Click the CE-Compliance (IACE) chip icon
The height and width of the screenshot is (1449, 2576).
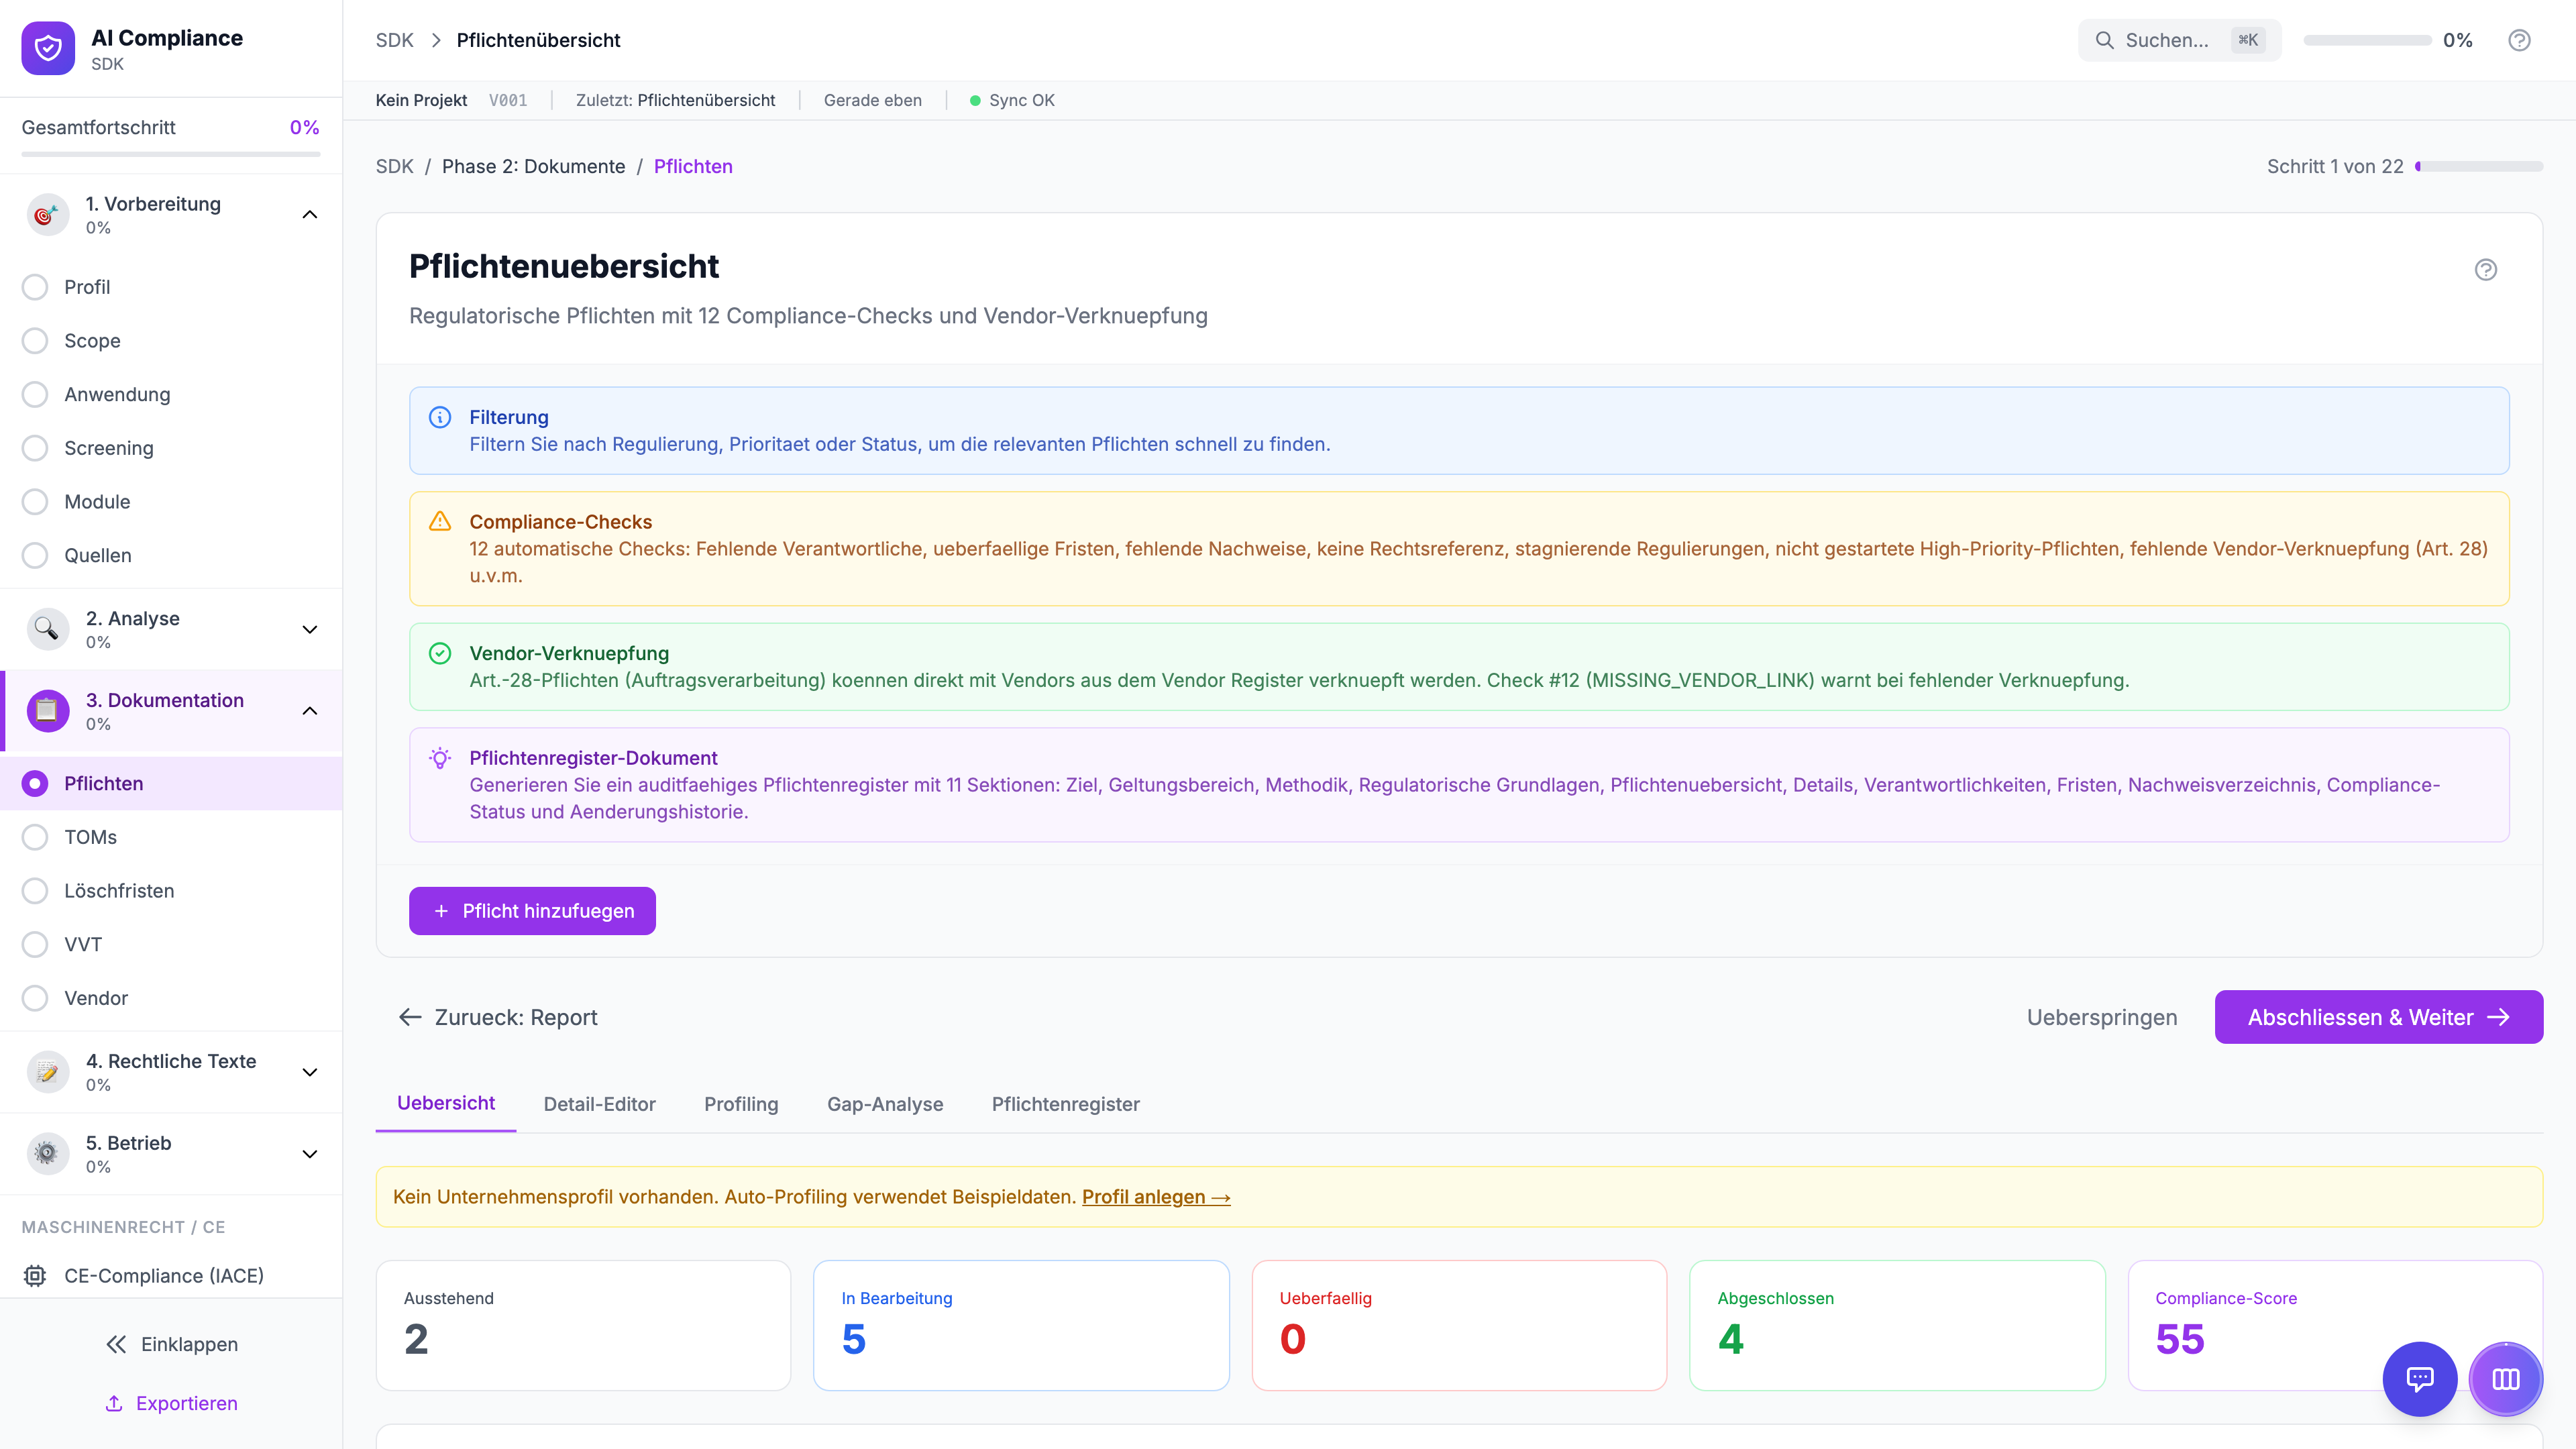tap(35, 1275)
